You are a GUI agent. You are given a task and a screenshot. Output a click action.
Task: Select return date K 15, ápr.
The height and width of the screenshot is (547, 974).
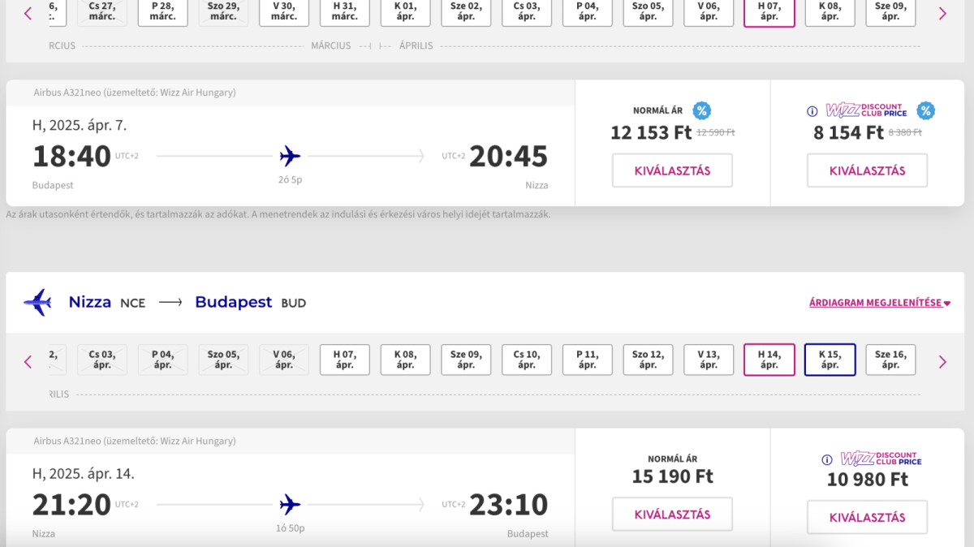(x=830, y=360)
